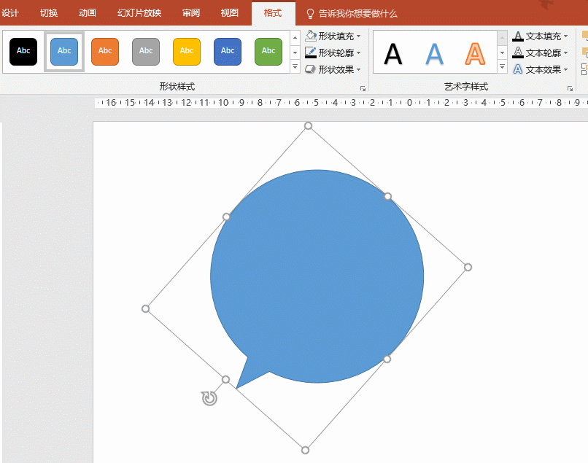Switch to the 幻灯片放映 tab
588x463 pixels.
(139, 13)
